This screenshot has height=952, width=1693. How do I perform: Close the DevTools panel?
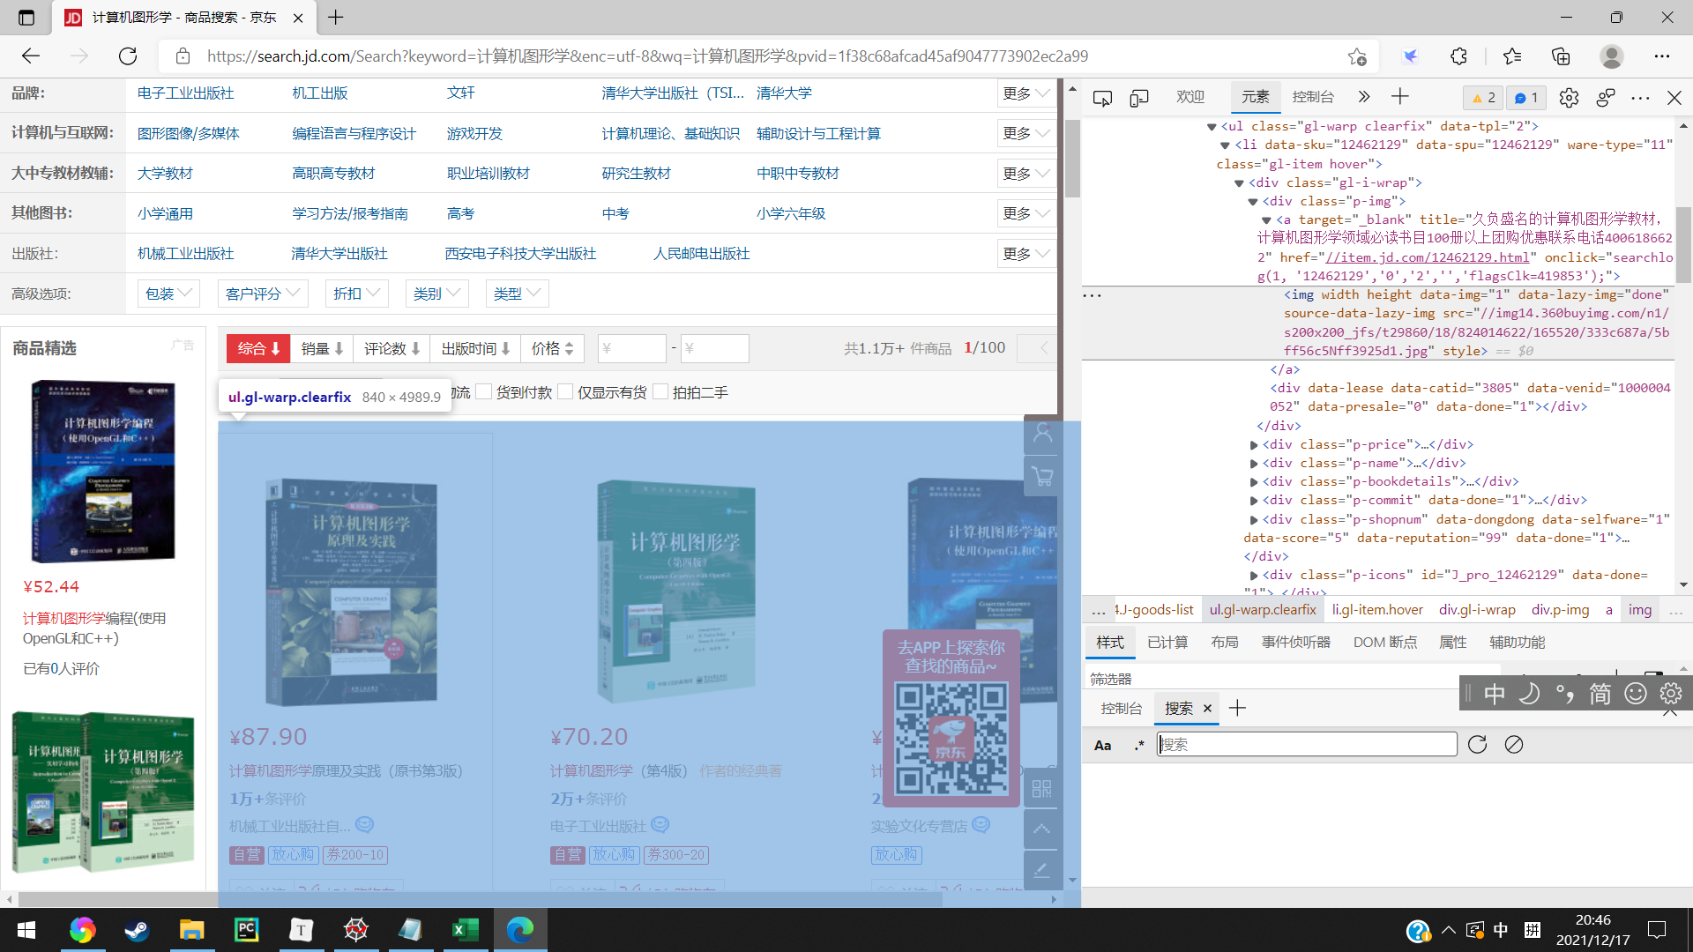pyautogui.click(x=1674, y=98)
